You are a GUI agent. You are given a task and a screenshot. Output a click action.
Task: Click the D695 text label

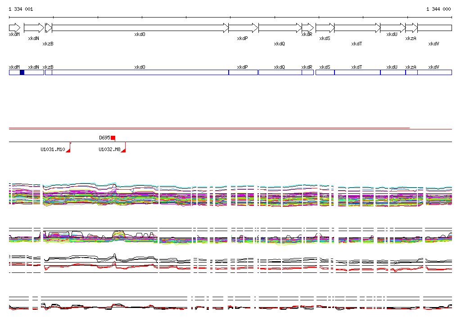click(x=104, y=138)
